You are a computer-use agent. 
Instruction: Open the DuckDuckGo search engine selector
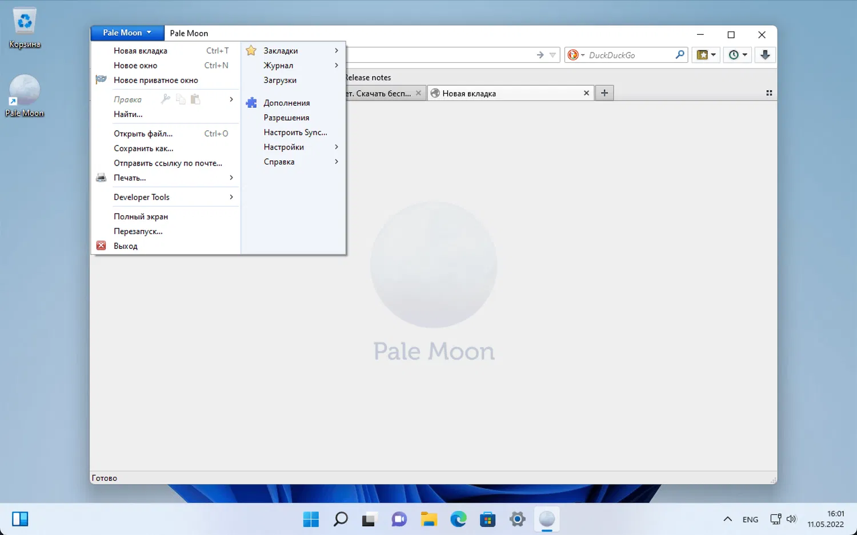click(576, 55)
